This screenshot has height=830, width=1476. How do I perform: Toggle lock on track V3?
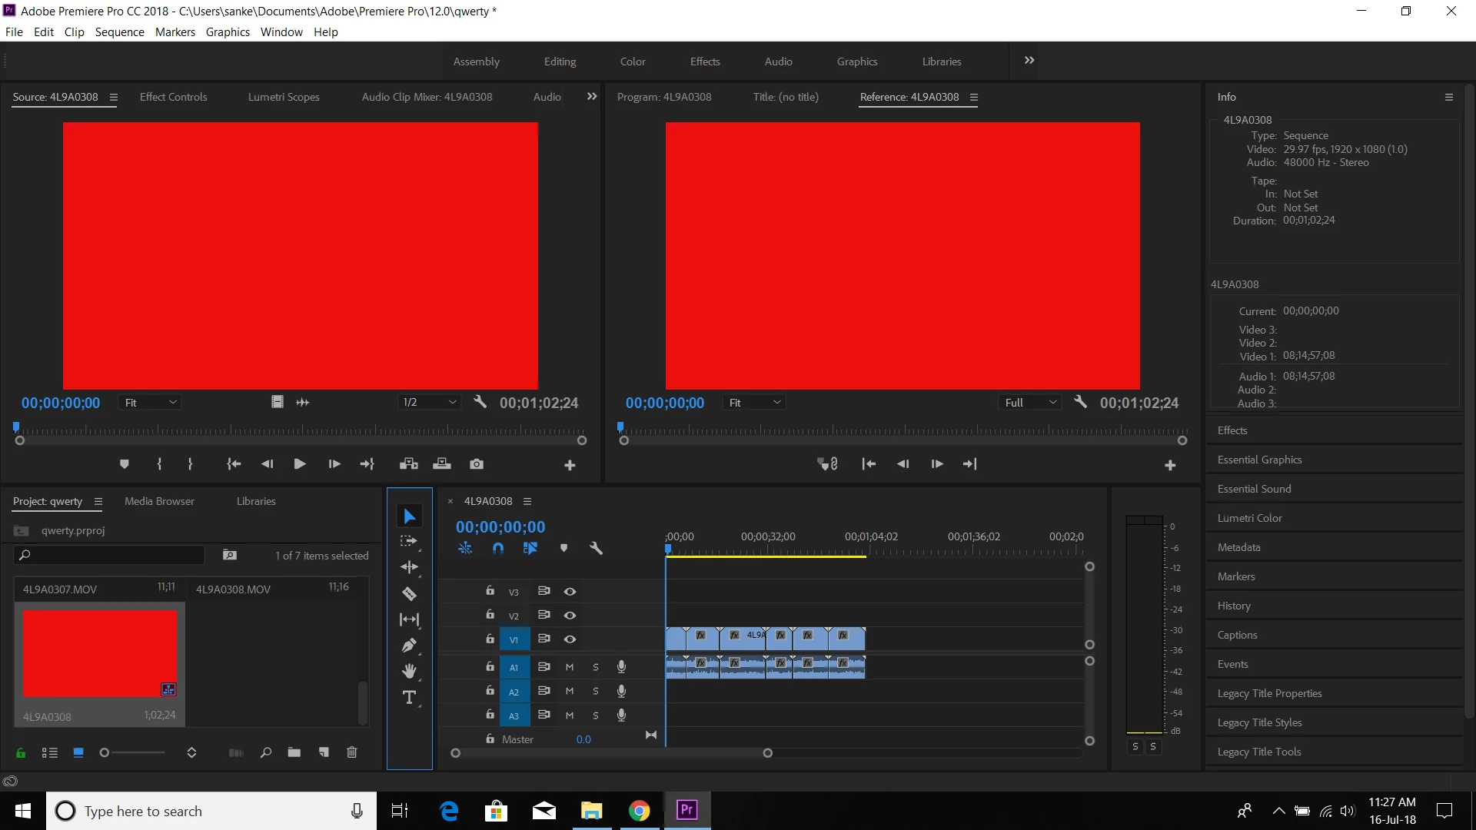point(490,591)
